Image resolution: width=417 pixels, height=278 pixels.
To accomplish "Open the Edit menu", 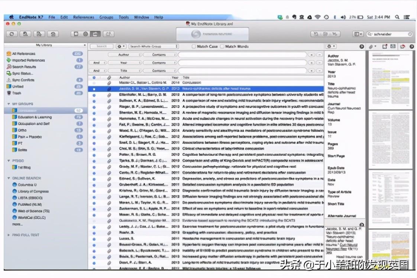I will (x=64, y=17).
